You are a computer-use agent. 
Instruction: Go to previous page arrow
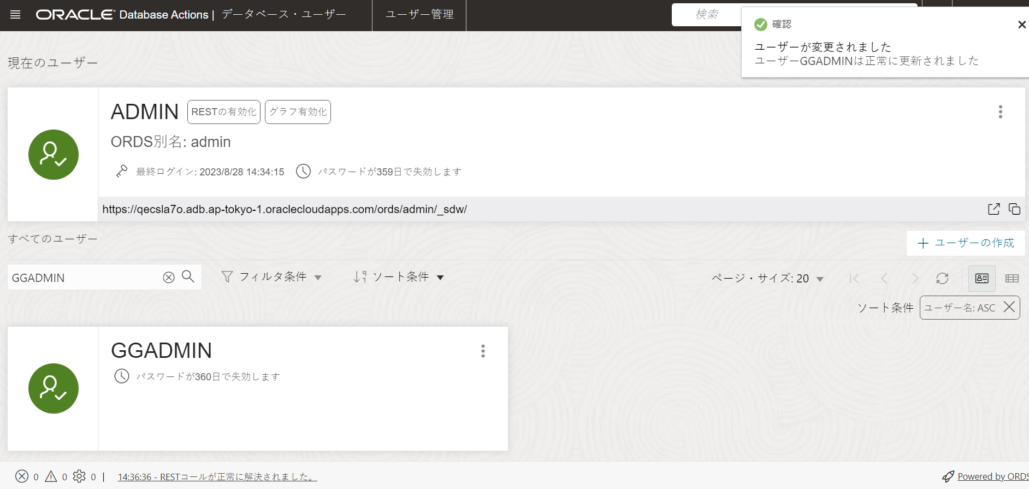(x=884, y=279)
